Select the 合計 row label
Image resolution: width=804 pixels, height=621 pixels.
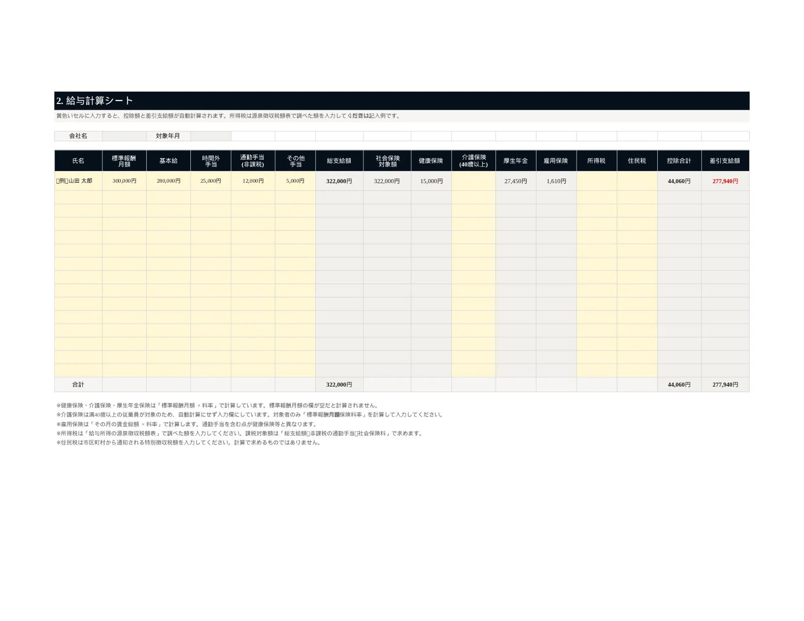(x=78, y=385)
